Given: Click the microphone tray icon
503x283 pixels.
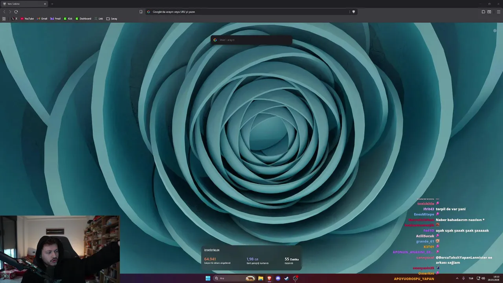Looking at the screenshot, I should 464,278.
